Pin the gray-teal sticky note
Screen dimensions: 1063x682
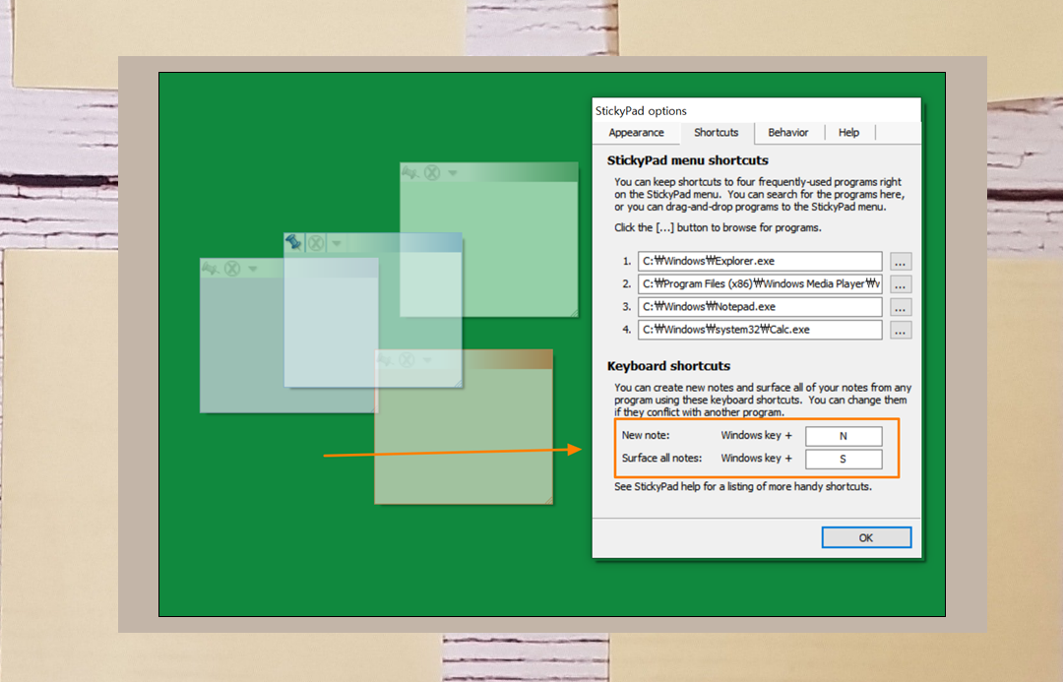click(x=211, y=269)
